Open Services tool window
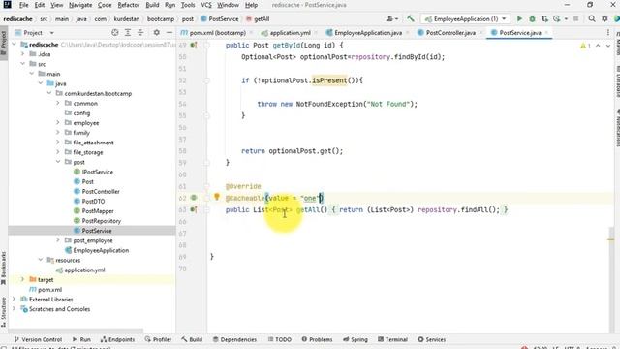620x349 pixels. click(x=432, y=339)
